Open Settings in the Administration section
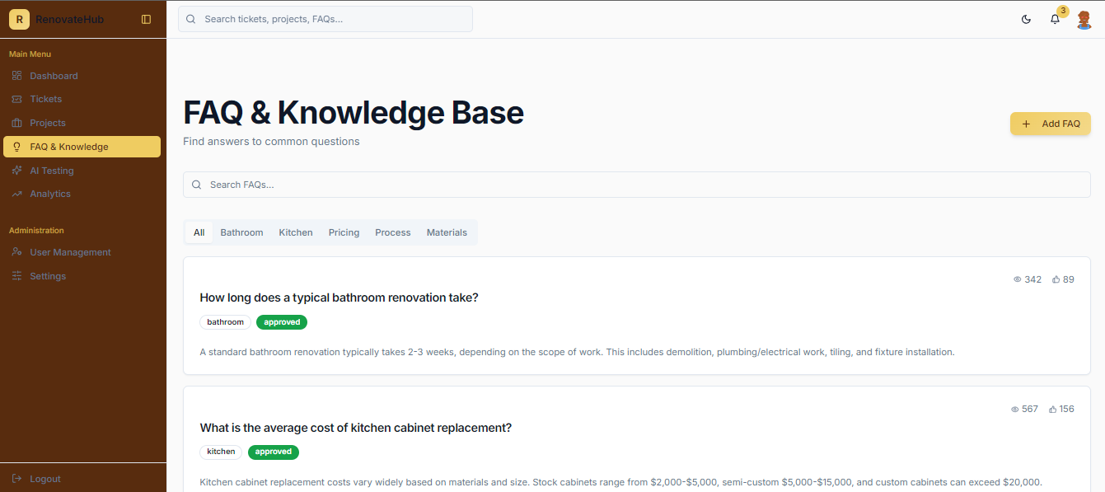1105x492 pixels. [48, 276]
